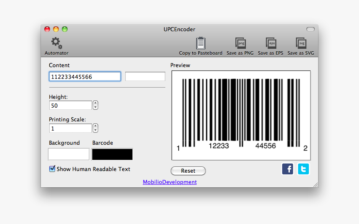Click the Preview label
Viewport: 359px width, 224px height.
pos(180,65)
